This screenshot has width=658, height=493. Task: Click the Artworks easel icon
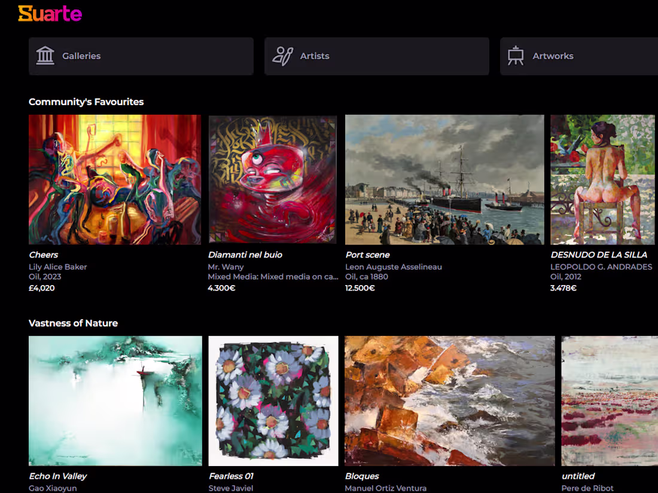click(515, 56)
